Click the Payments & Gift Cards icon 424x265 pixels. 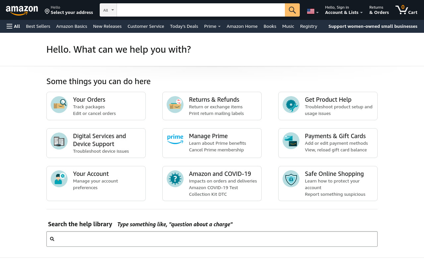click(x=291, y=141)
